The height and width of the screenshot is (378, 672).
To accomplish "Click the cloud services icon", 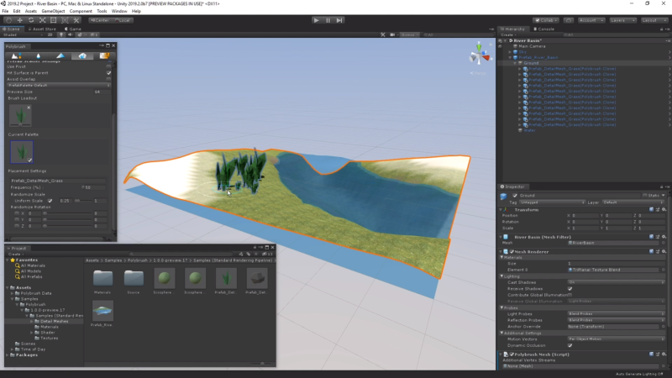I will [569, 20].
